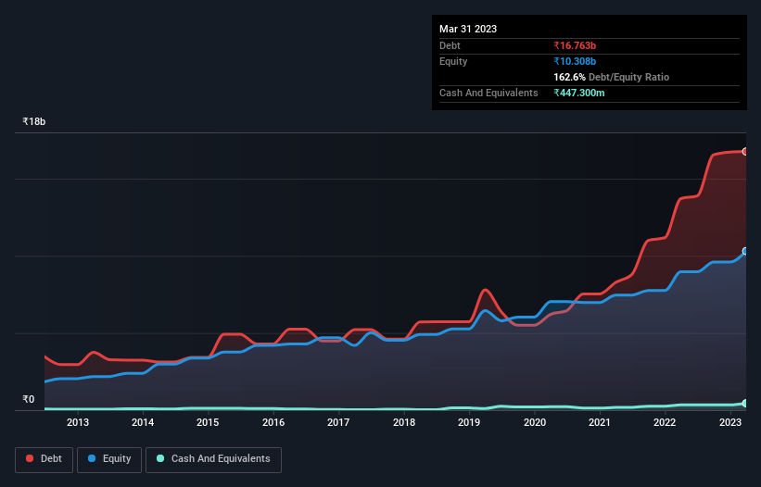Click the blue Equity endpoint marker on chart
The width and height of the screenshot is (761, 487).
[744, 251]
